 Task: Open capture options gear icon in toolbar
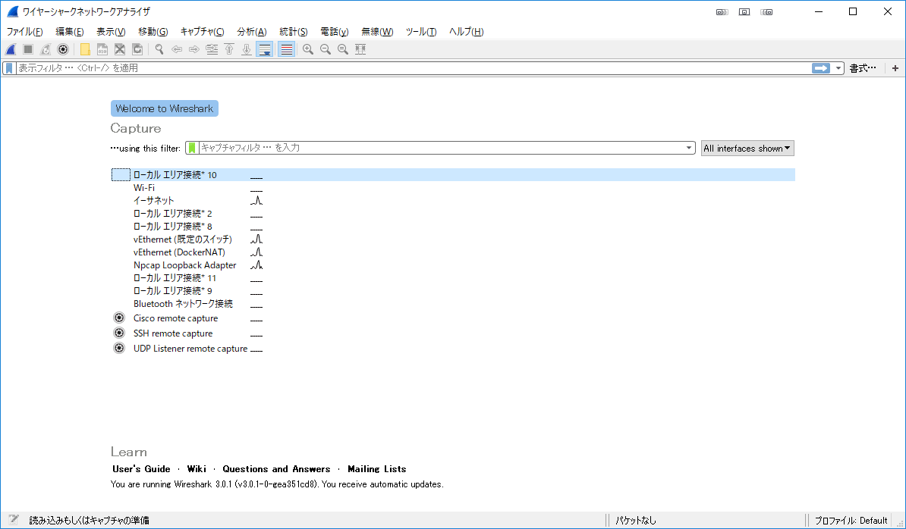click(x=63, y=49)
